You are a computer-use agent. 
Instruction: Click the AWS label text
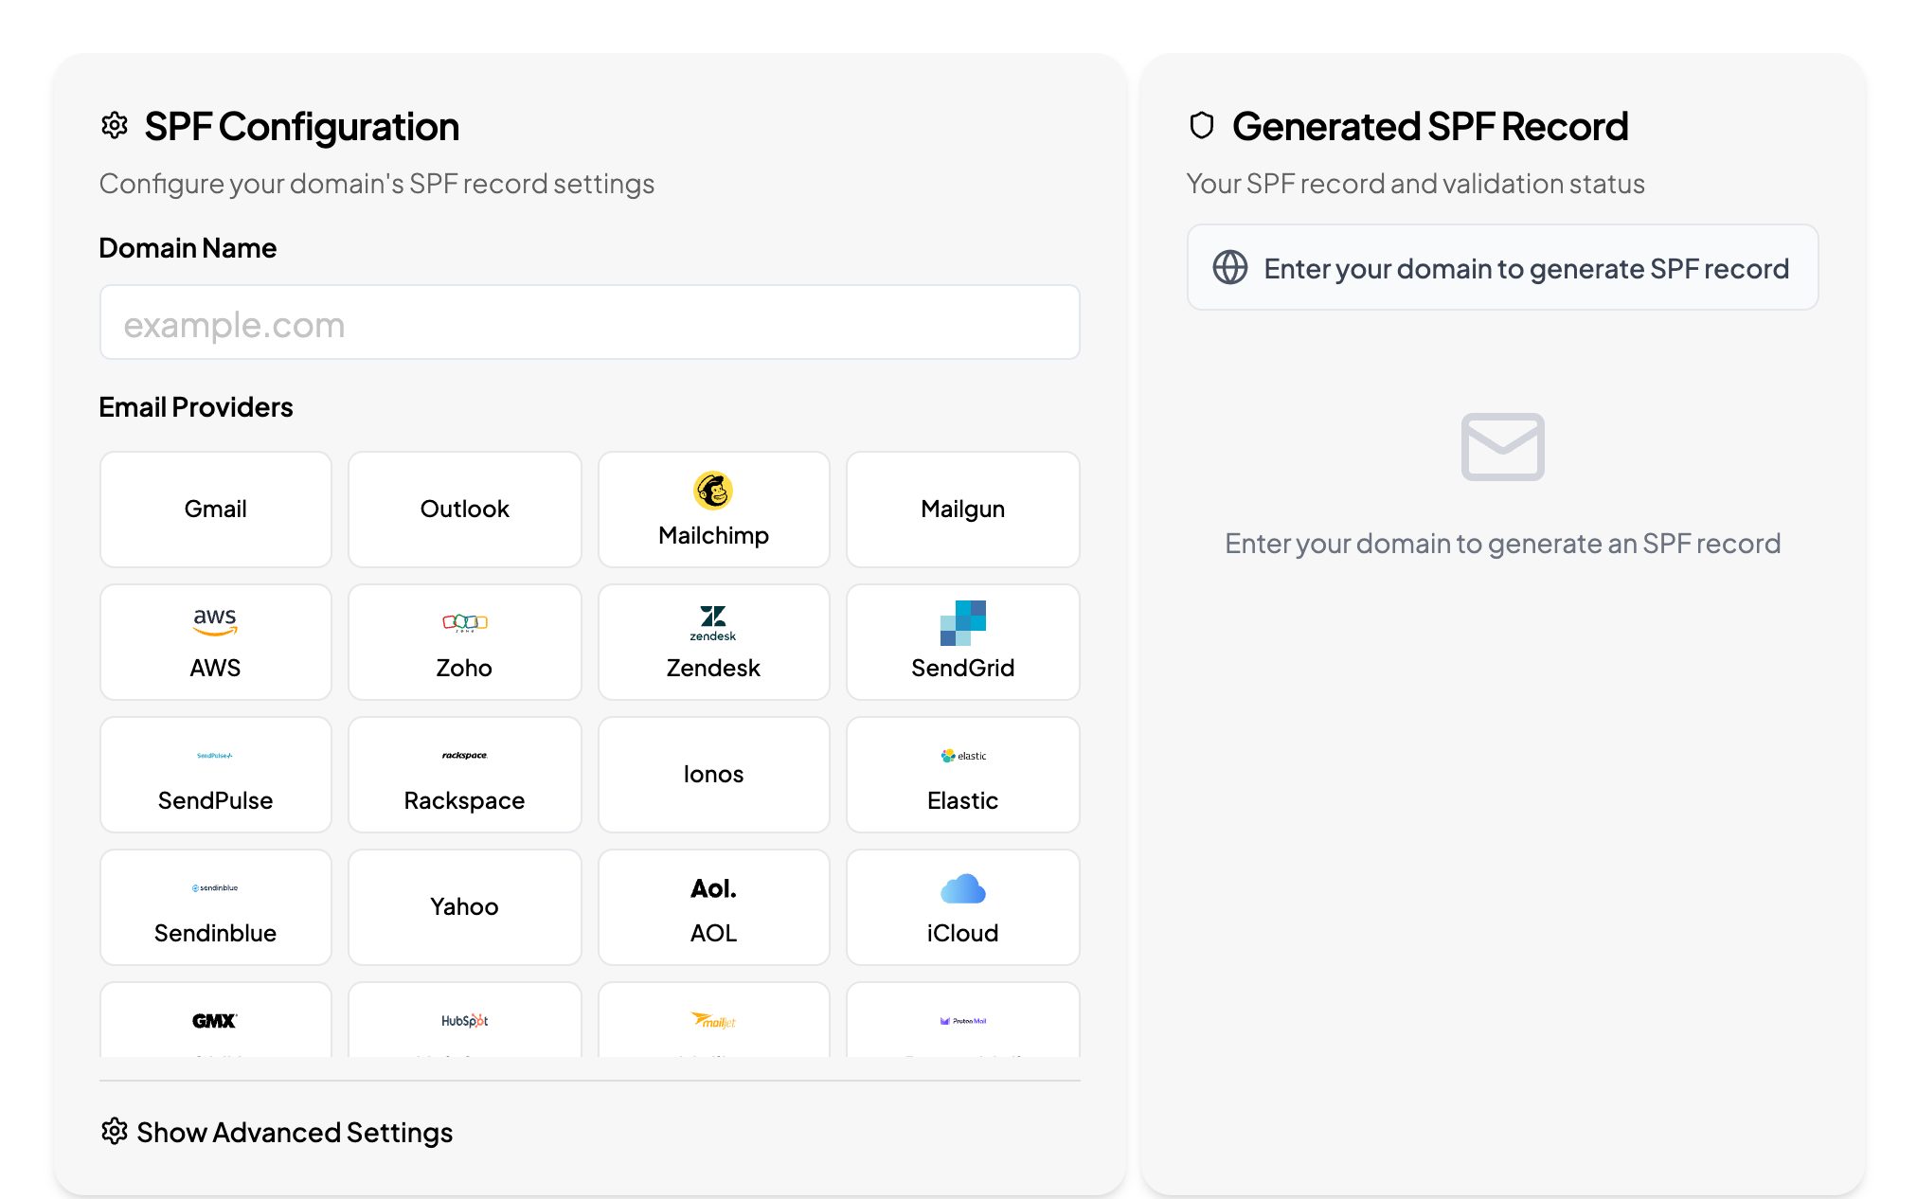click(215, 669)
